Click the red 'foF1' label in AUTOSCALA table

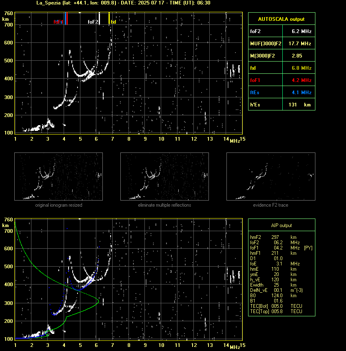(255, 80)
